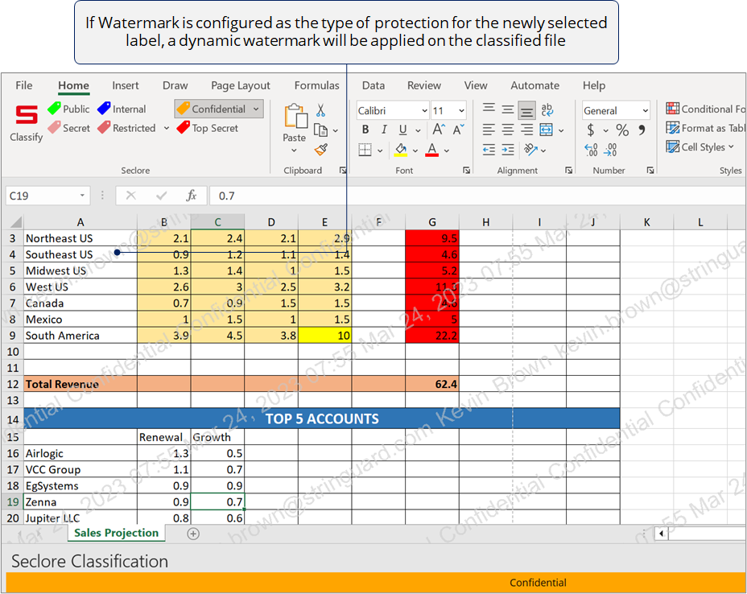Add a new sheet with the plus icon
This screenshot has width=747, height=594.
point(193,534)
